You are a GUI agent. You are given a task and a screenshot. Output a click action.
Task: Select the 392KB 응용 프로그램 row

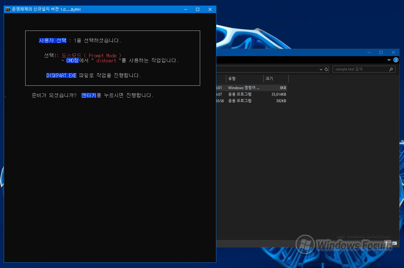click(x=252, y=101)
